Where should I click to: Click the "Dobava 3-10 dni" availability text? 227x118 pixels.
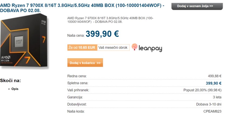click(x=209, y=104)
